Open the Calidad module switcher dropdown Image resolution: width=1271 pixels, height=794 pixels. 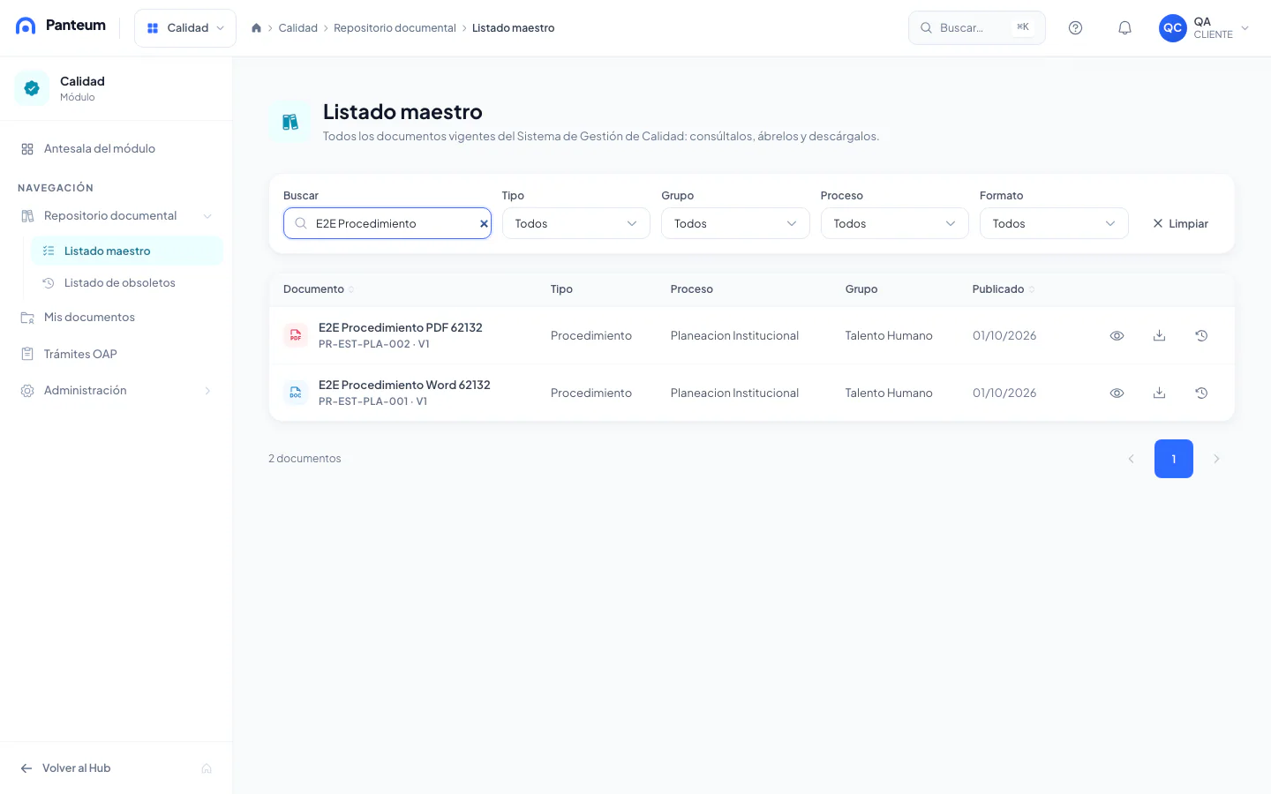coord(185,28)
